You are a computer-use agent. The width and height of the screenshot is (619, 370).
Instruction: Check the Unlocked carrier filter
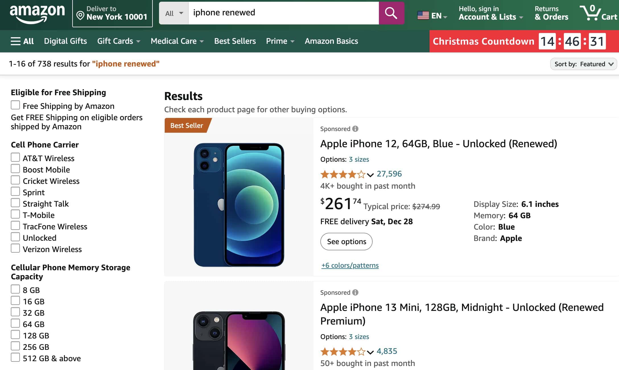click(x=15, y=237)
